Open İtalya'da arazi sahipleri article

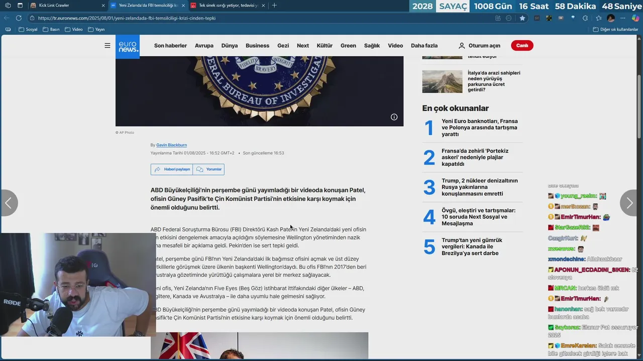pyautogui.click(x=494, y=81)
